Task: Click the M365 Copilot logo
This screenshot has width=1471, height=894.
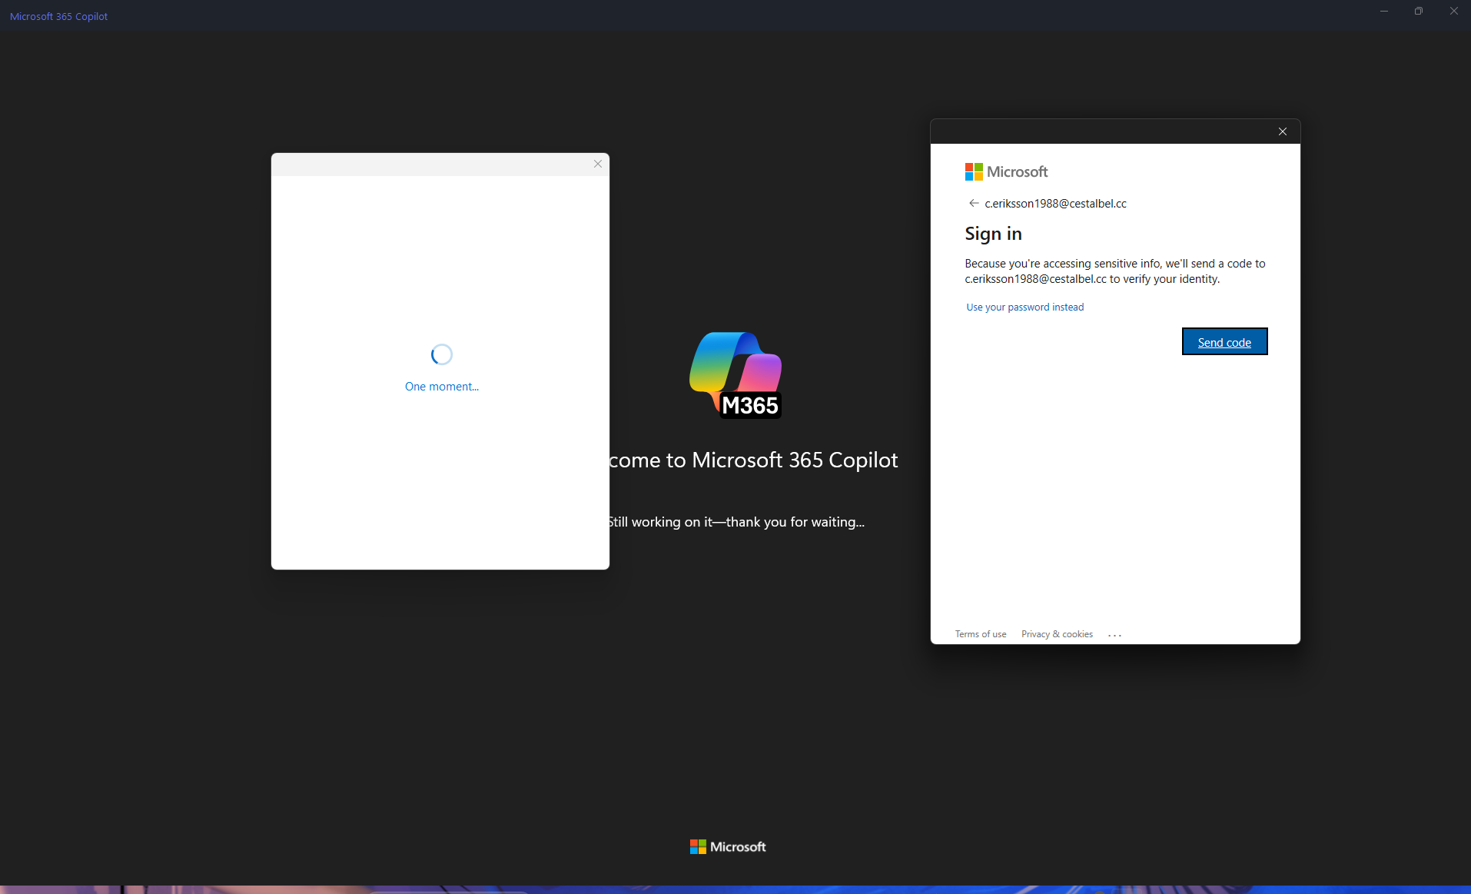Action: (735, 375)
